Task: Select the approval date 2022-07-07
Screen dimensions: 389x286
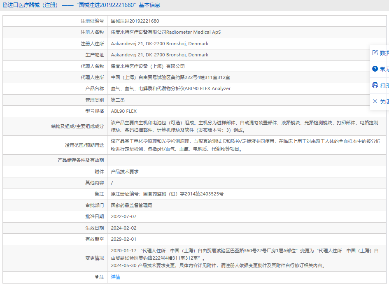Action: tap(123, 216)
